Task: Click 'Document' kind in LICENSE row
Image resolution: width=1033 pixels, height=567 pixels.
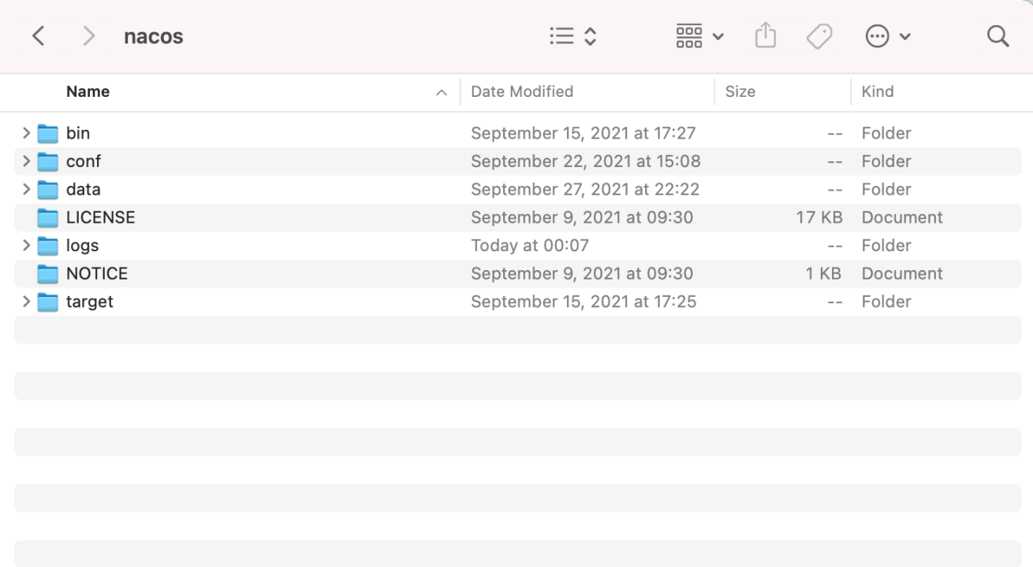Action: pos(902,217)
